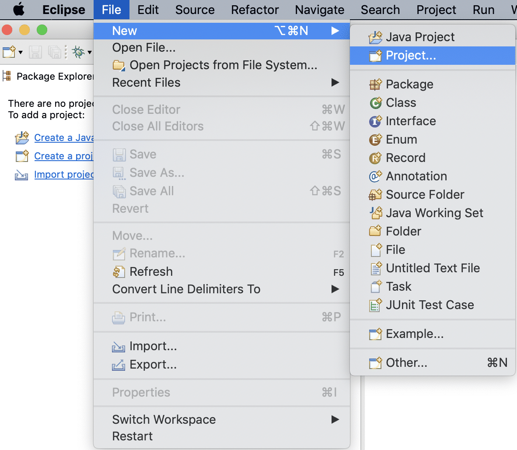Screen dimensions: 517x450
Task: Open dropdown arrow beside New toolbar button
Action: [21, 53]
